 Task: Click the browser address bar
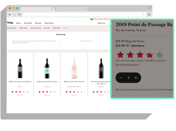click(84, 14)
